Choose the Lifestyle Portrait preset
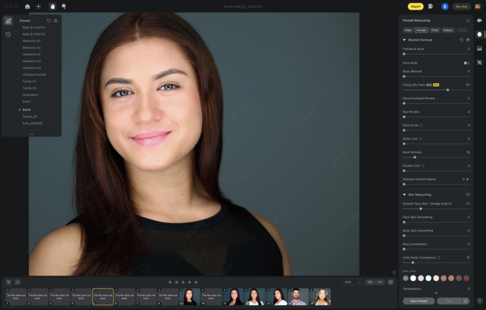The height and width of the screenshot is (310, 486). coord(34,74)
